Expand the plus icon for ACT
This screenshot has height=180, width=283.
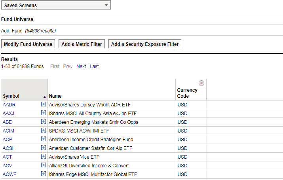tap(43, 156)
